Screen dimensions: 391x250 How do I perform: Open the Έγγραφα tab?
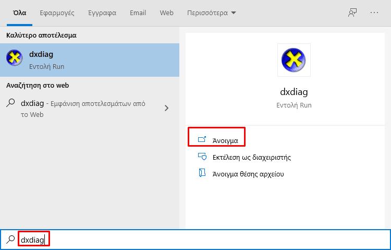[102, 13]
